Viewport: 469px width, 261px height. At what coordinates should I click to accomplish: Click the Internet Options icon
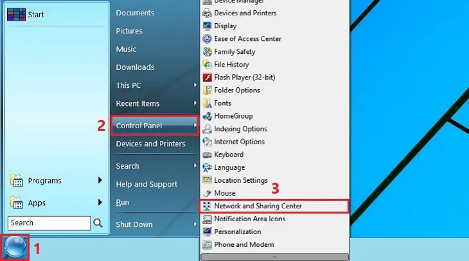[207, 142]
